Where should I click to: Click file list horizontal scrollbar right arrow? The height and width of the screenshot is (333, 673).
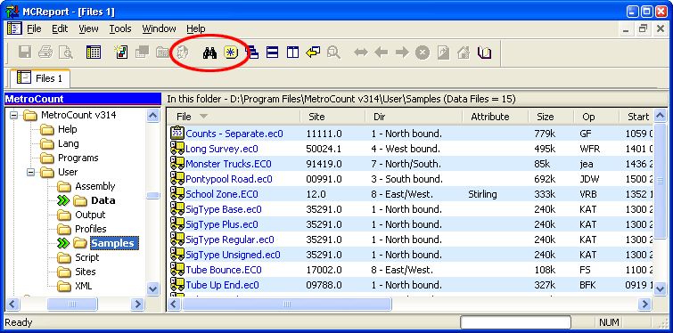pyautogui.click(x=644, y=305)
